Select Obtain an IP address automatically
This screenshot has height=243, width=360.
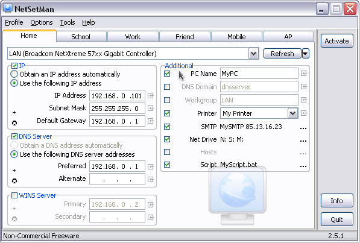tap(65, 74)
